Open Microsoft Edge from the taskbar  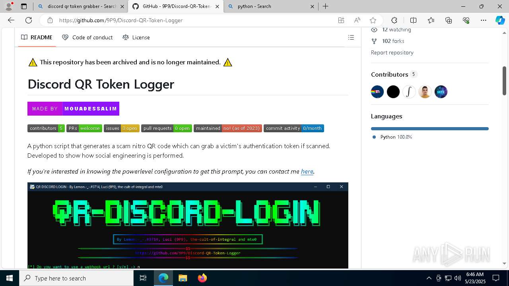(x=163, y=278)
